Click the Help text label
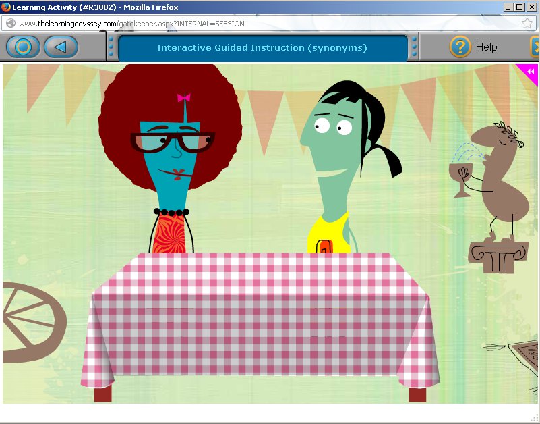 [486, 47]
